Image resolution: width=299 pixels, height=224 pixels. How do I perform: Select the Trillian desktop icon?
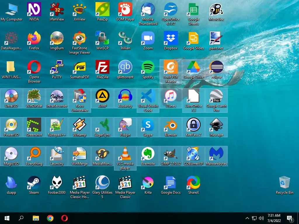pyautogui.click(x=125, y=41)
